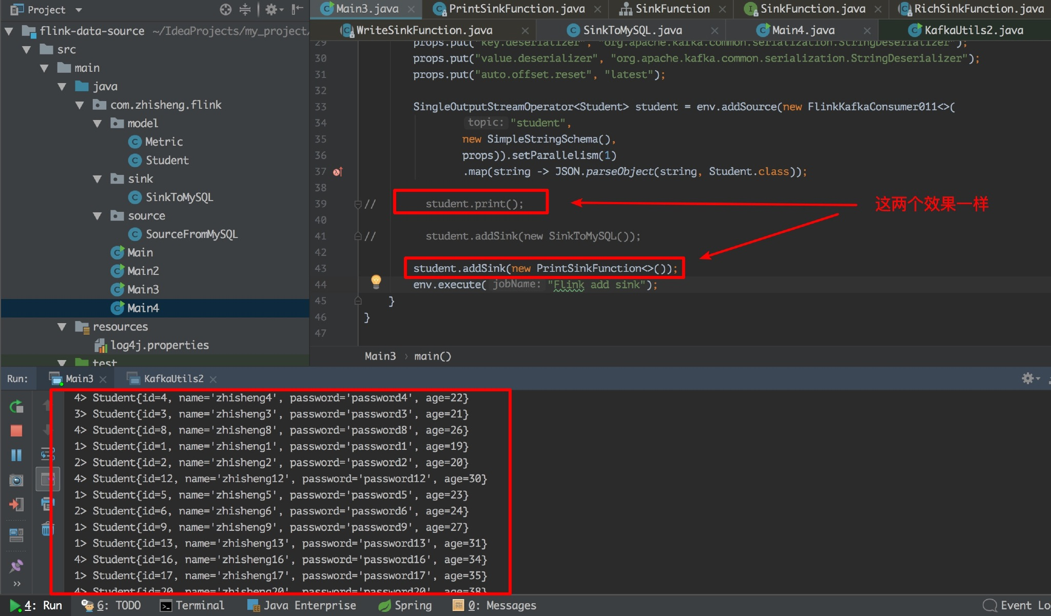The height and width of the screenshot is (616, 1051).
Task: Open the Spring tool window
Action: (x=405, y=605)
